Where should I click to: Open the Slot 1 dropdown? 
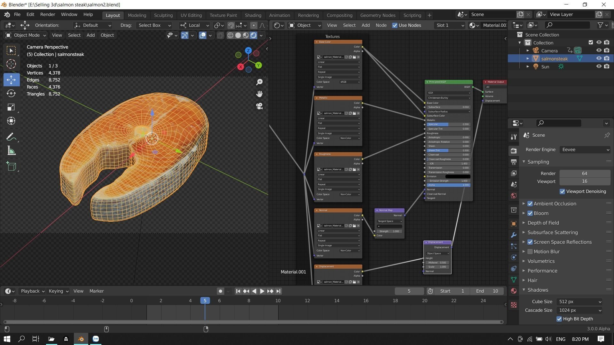point(450,25)
